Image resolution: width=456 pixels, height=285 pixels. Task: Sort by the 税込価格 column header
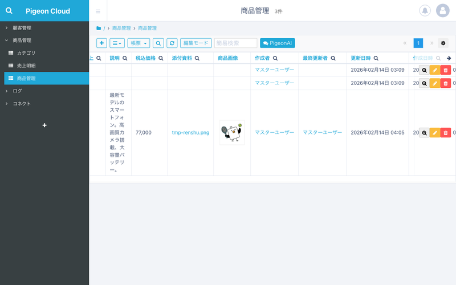[145, 58]
